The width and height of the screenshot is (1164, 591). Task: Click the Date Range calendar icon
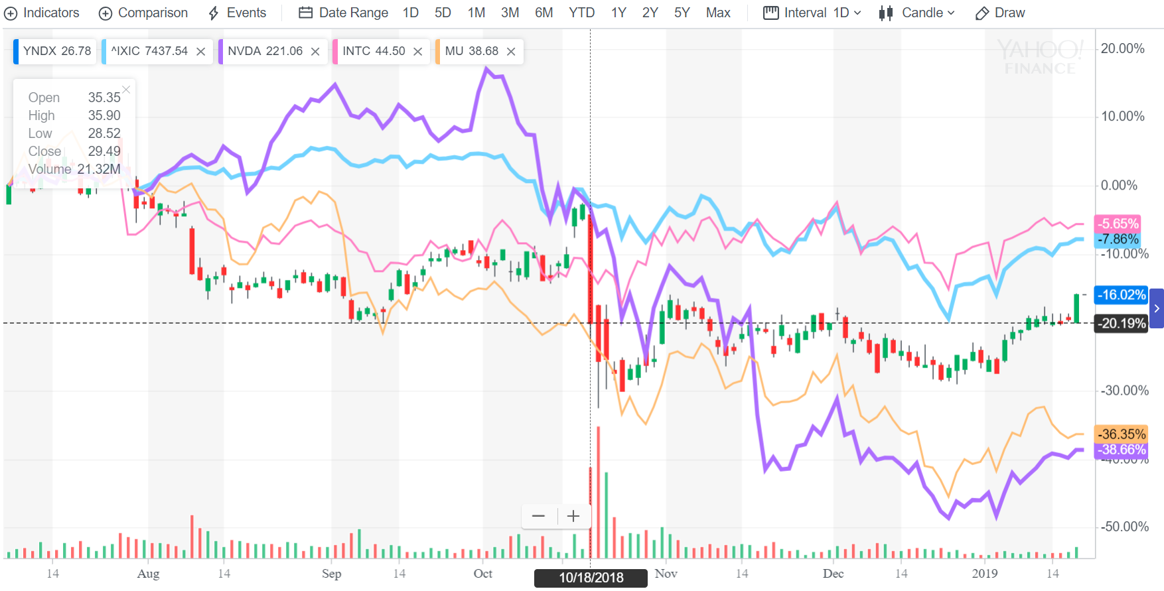coord(305,13)
